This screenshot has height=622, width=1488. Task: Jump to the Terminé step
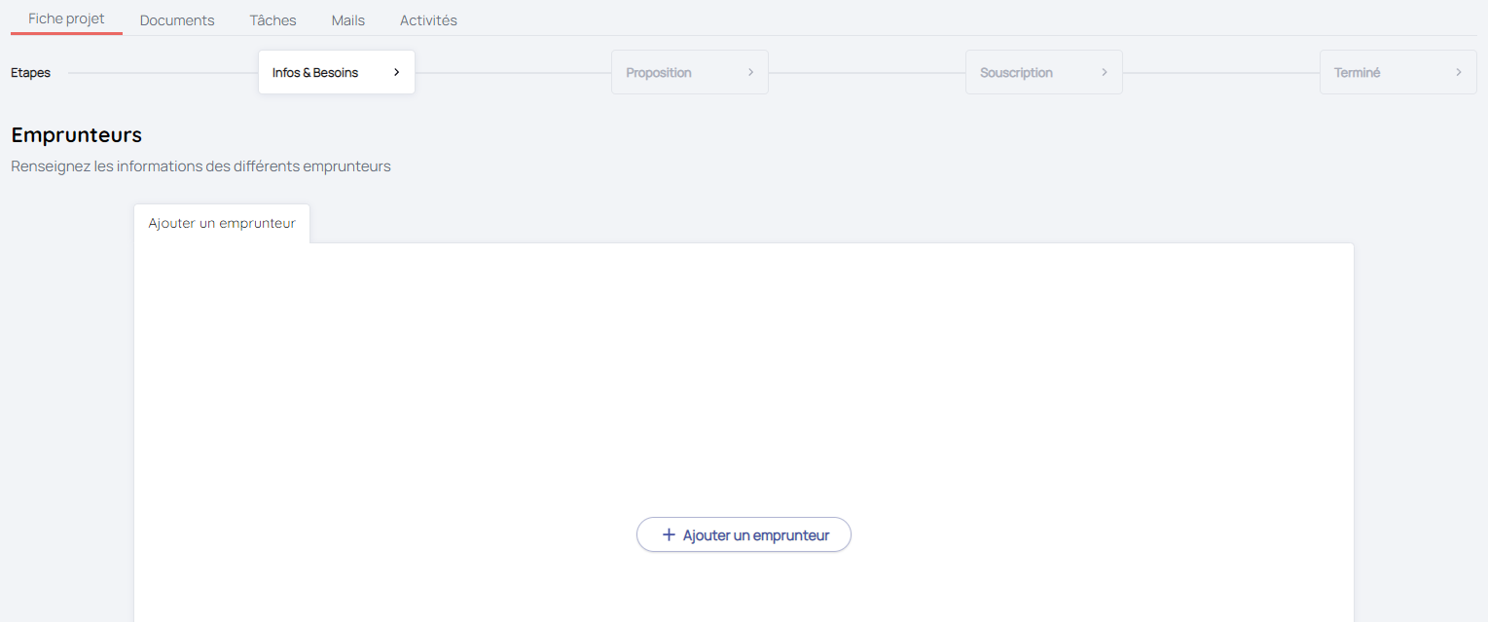[x=1357, y=73]
